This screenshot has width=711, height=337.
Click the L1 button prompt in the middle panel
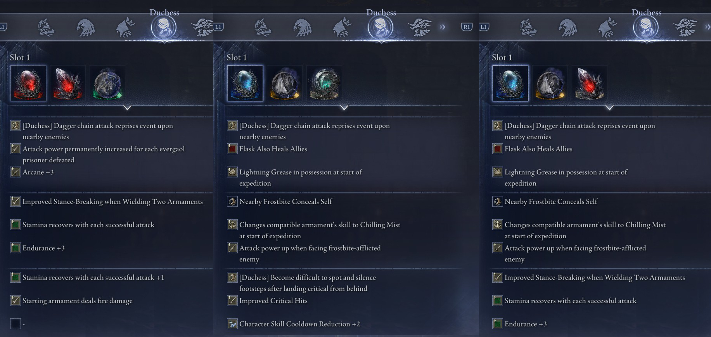(x=218, y=27)
